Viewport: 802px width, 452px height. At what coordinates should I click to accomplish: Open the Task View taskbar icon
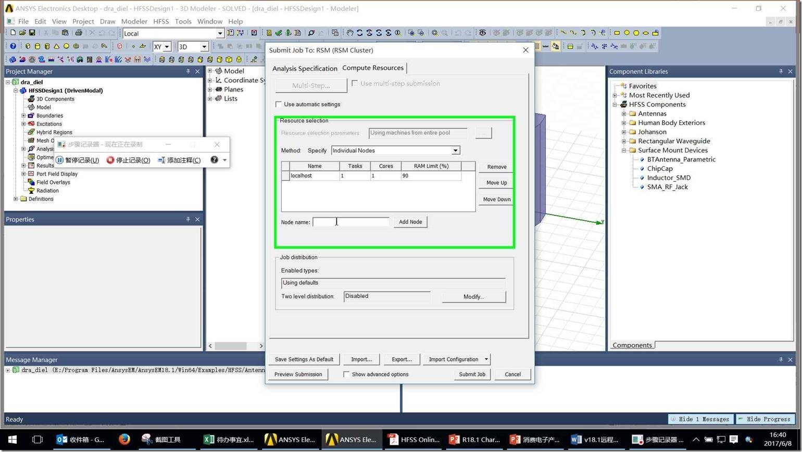37,440
